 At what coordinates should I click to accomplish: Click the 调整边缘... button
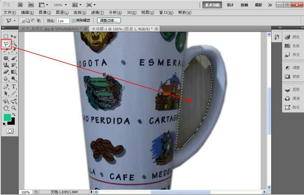(x=109, y=21)
